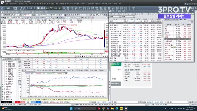Image resolution: width=197 pixels, height=111 pixels.
Task: Select the 코스피 radio button in index window
Action: (x=110, y=14)
